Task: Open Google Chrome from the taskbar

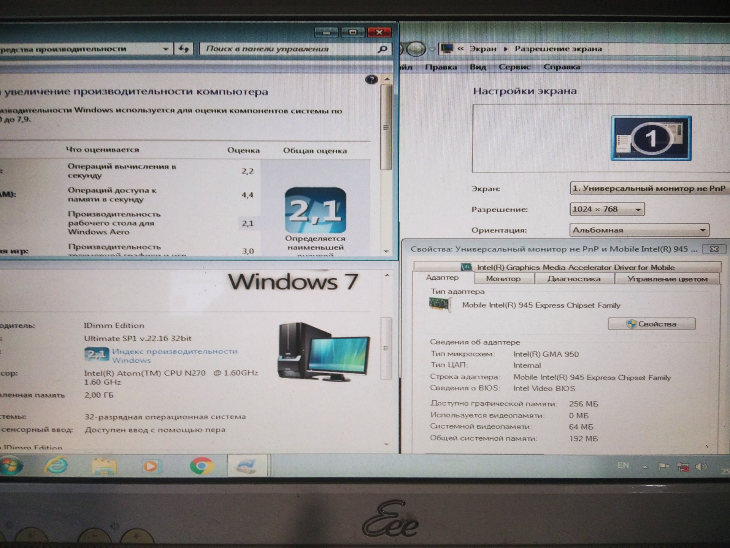Action: click(x=202, y=466)
